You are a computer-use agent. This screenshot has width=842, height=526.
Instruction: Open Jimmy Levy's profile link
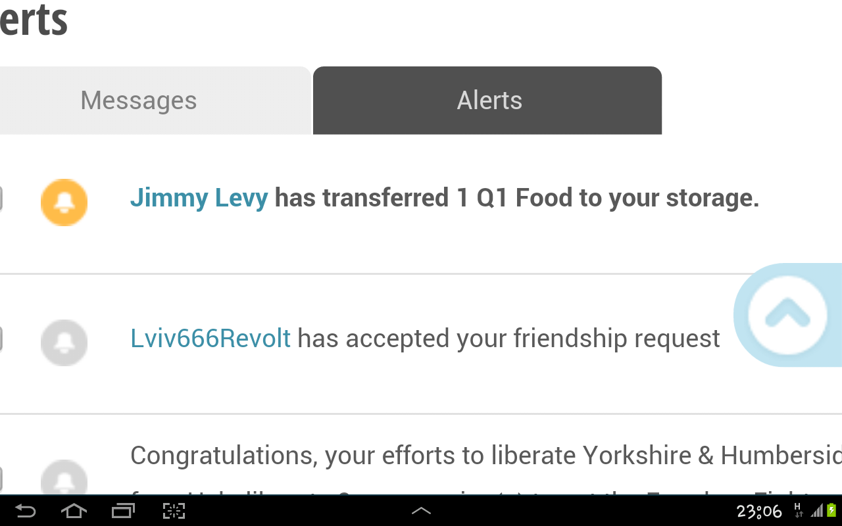pyautogui.click(x=199, y=198)
